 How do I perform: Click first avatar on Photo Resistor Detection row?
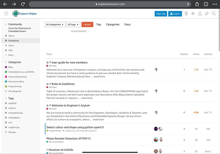click(x=156, y=140)
